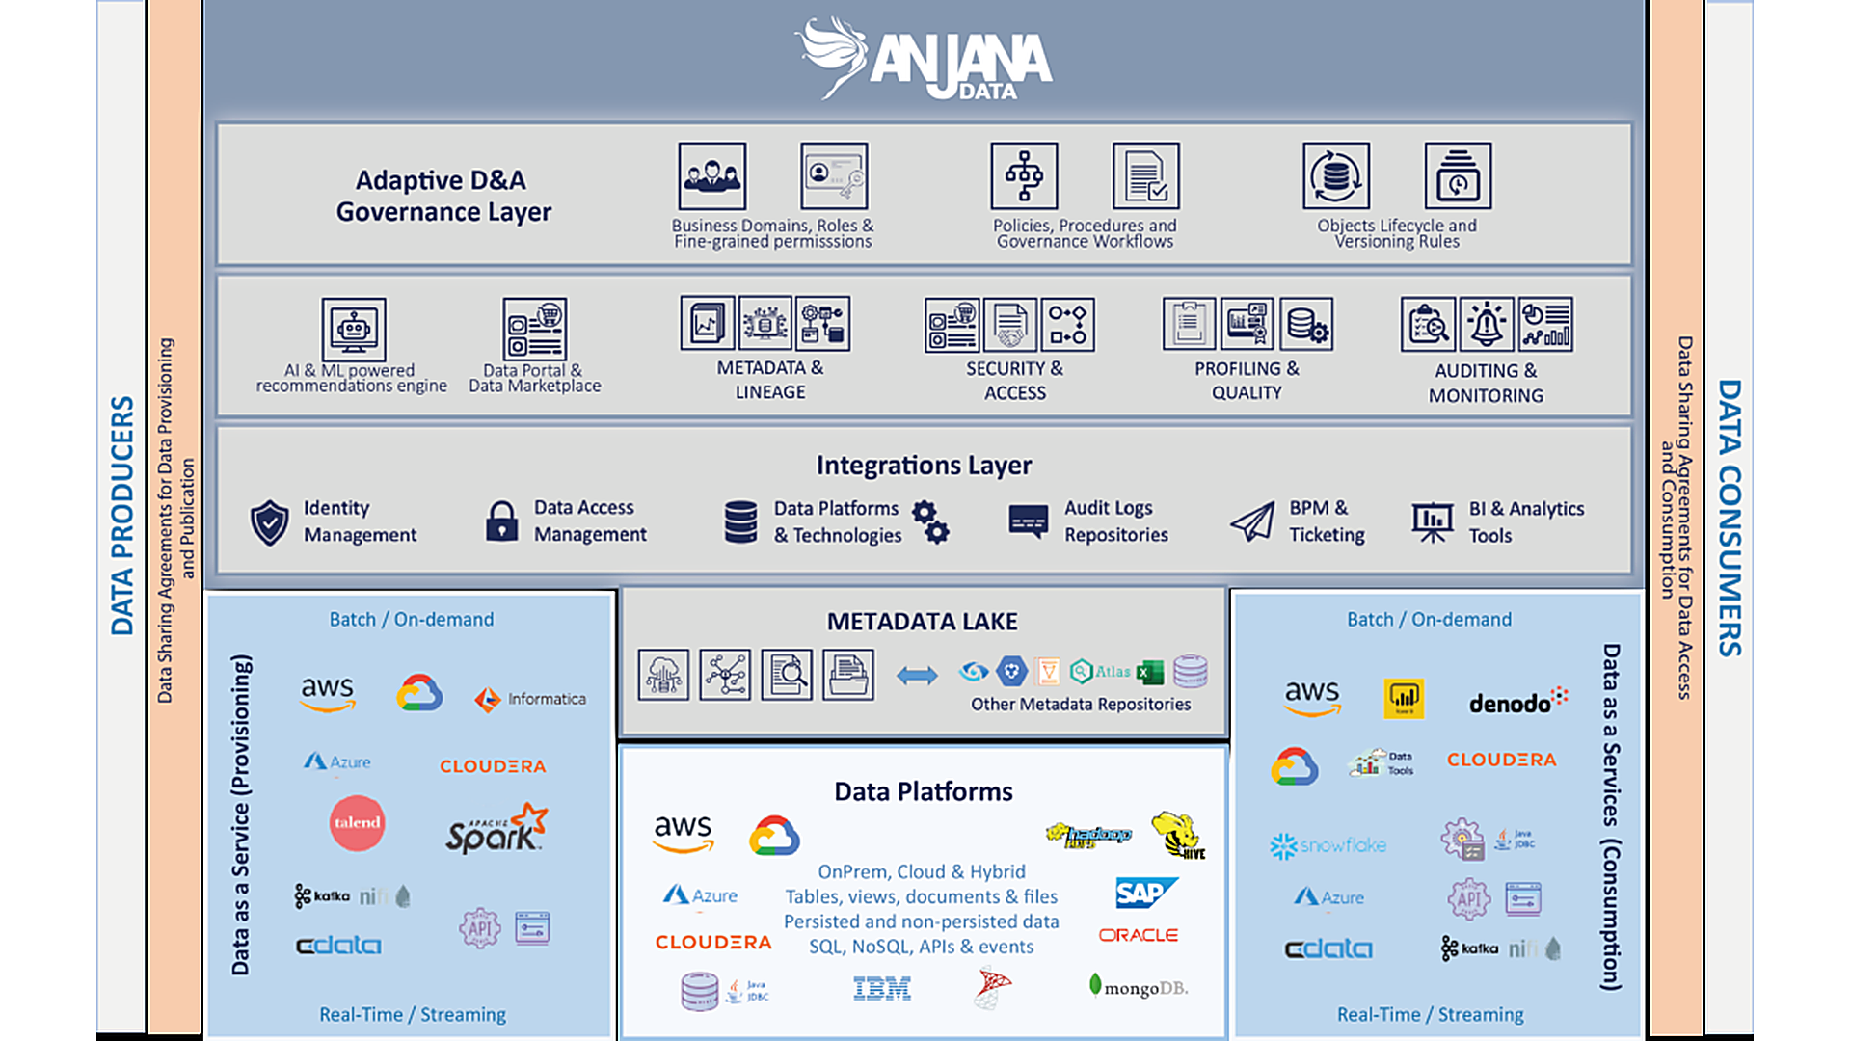The height and width of the screenshot is (1041, 1851).
Task: Click the Data Portal & Data Marketplace icon
Action: [x=534, y=329]
